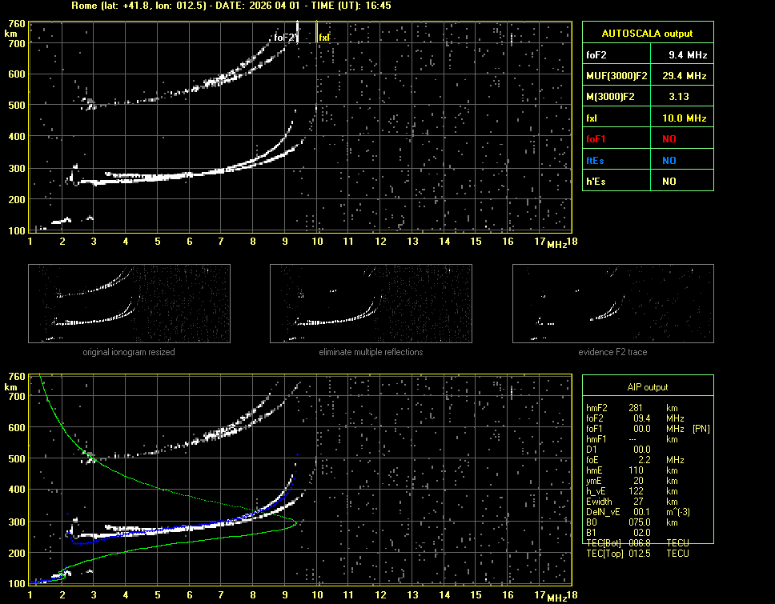This screenshot has width=775, height=604.
Task: Click the AIP output header
Action: click(647, 387)
